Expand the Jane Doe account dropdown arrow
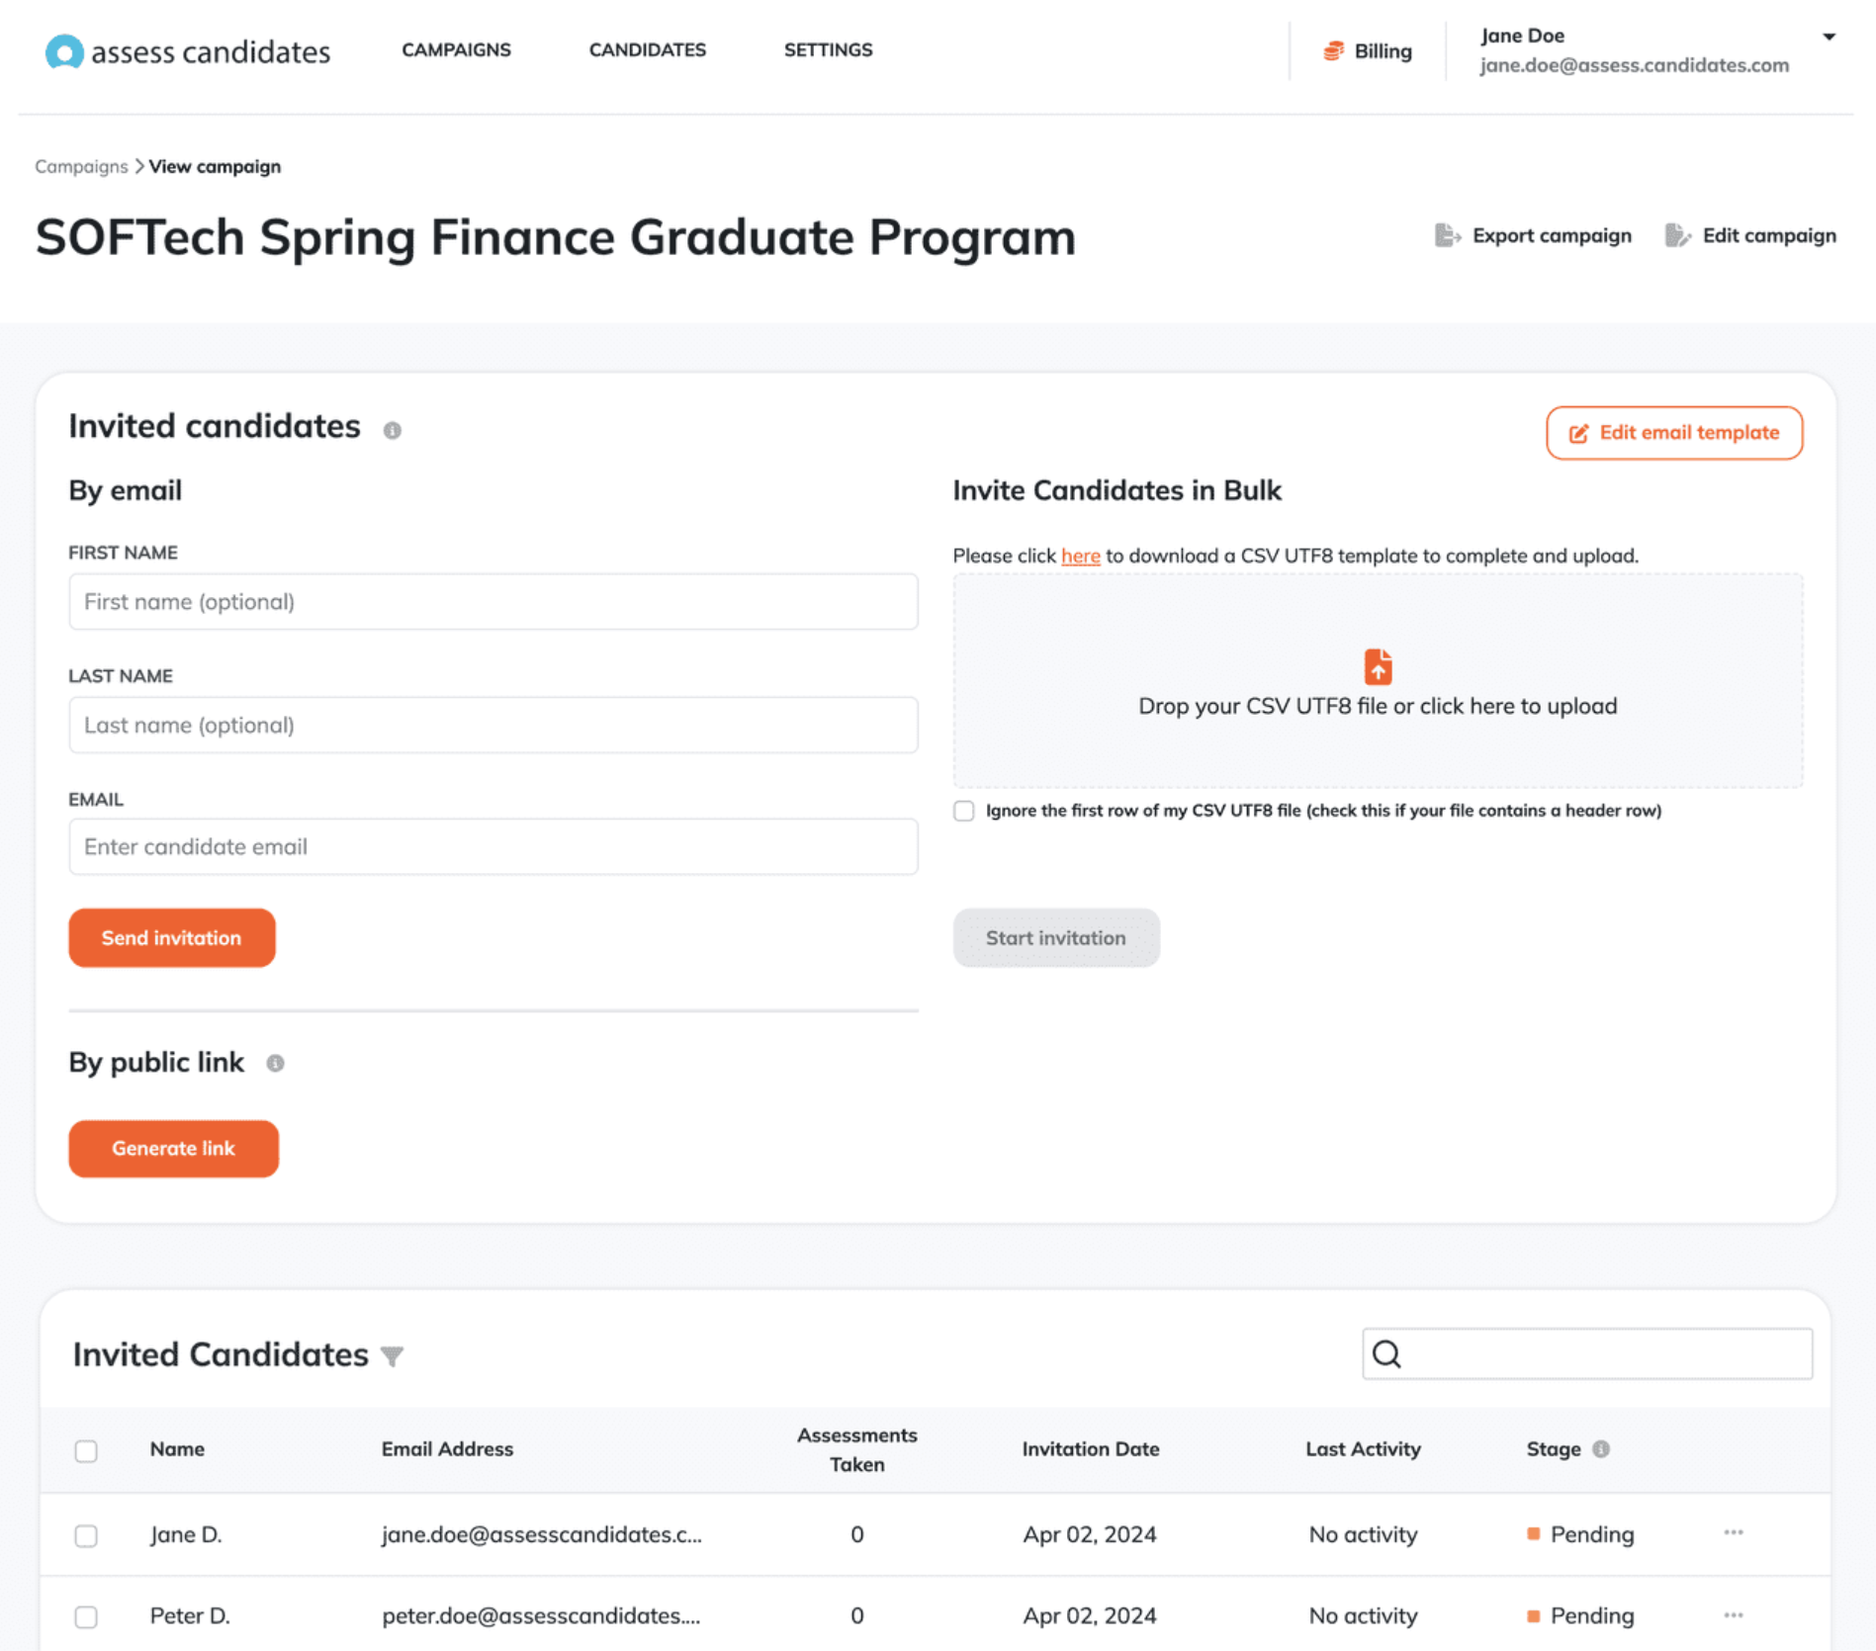This screenshot has height=1651, width=1876. 1830,37
